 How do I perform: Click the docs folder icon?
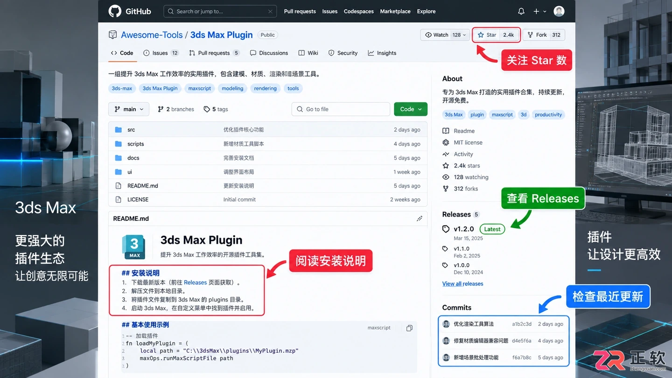pos(118,158)
